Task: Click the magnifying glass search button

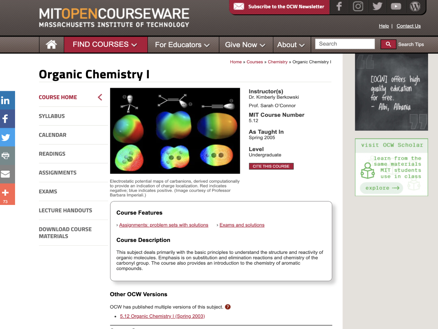Action: point(388,44)
